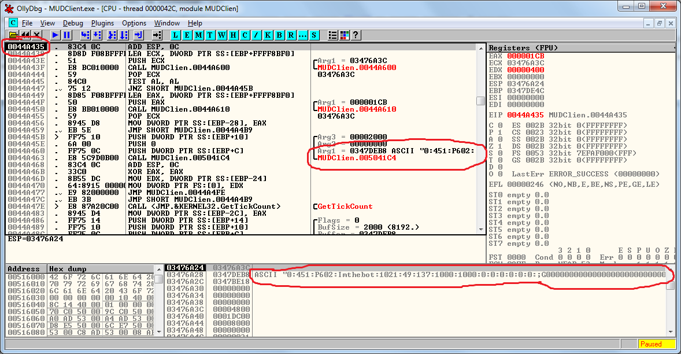This screenshot has width=681, height=354.
Task: Toggle the Z flag value
Action: 500,146
